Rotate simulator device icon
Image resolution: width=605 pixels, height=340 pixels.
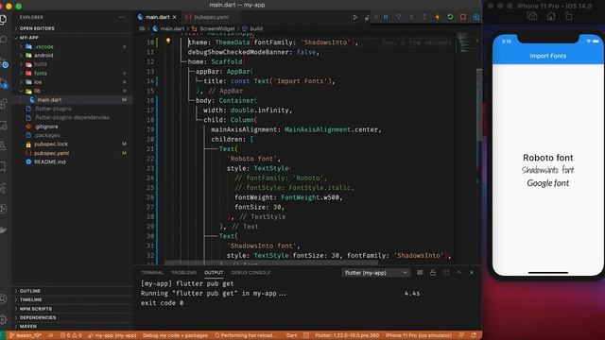coord(569,16)
